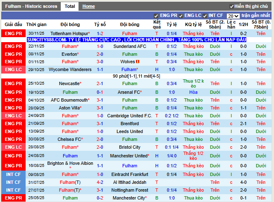Image resolution: width=274 pixels, height=202 pixels.
Task: Click the Kết quả column header
Action: click(x=157, y=24)
